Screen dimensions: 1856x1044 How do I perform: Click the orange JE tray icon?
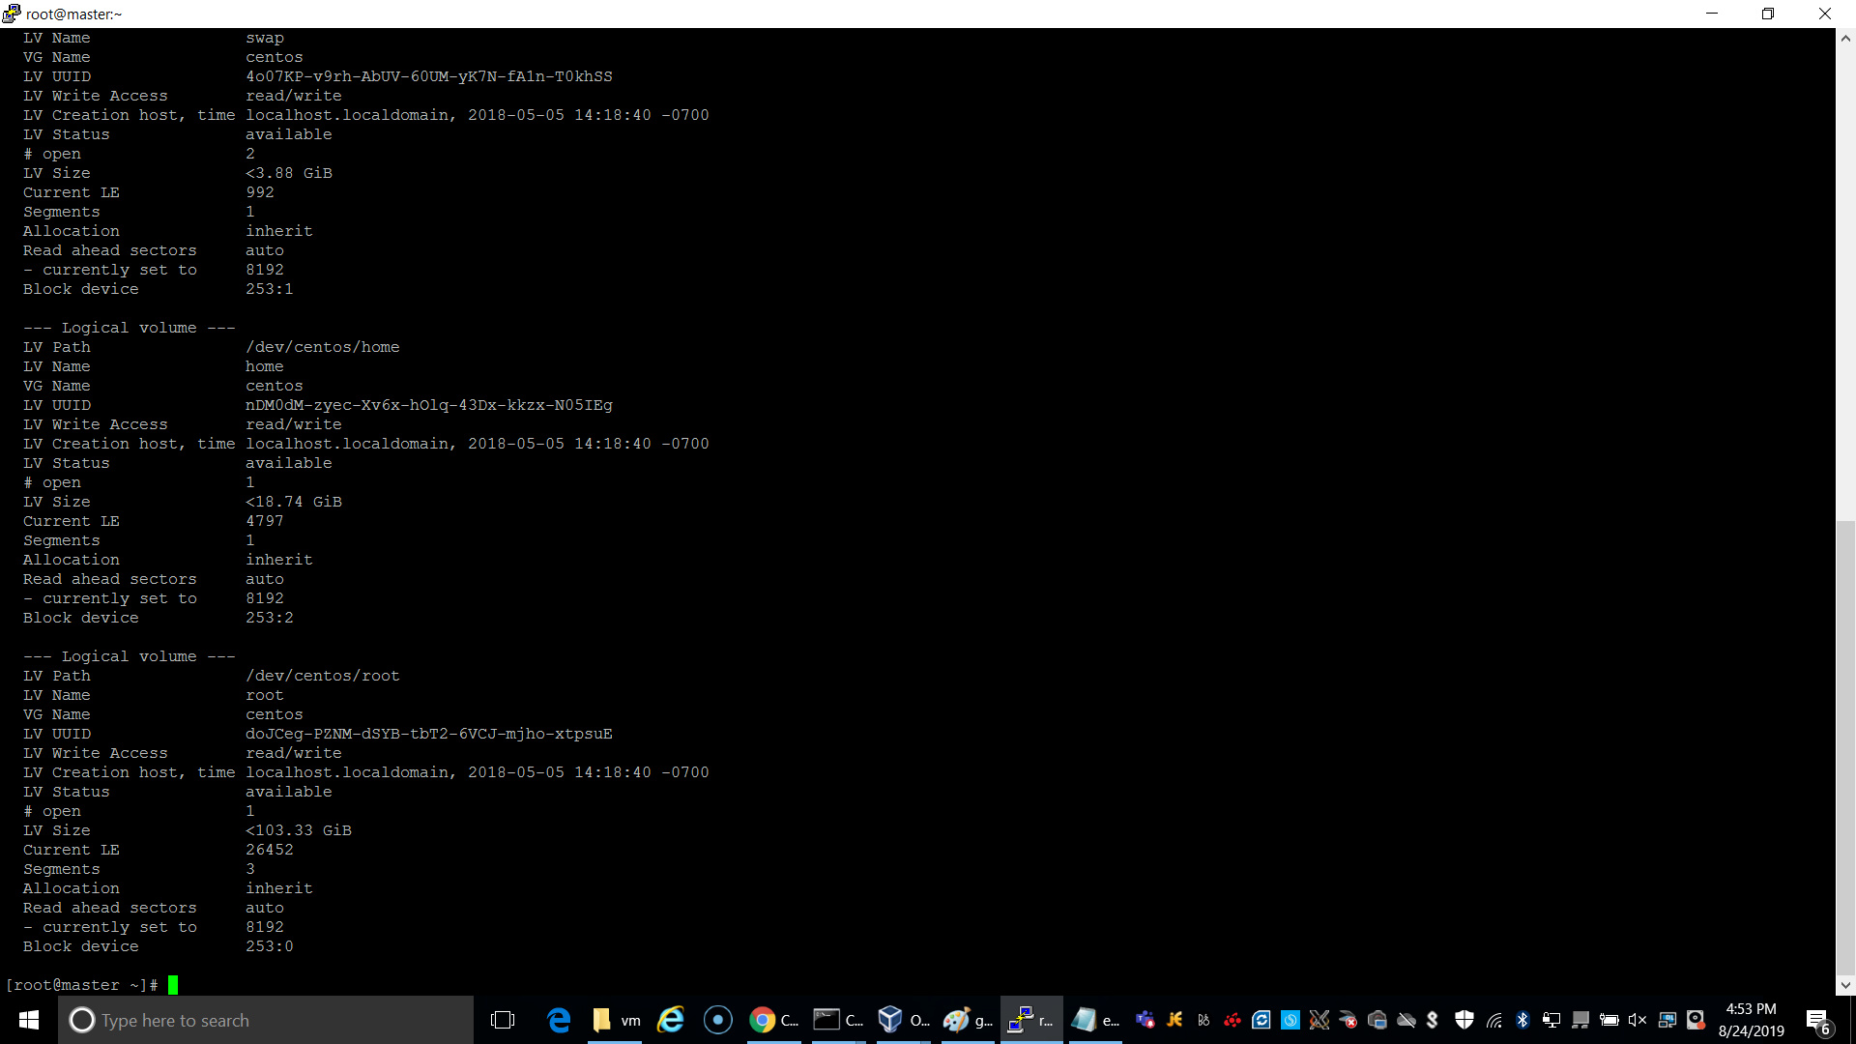[x=1174, y=1020]
